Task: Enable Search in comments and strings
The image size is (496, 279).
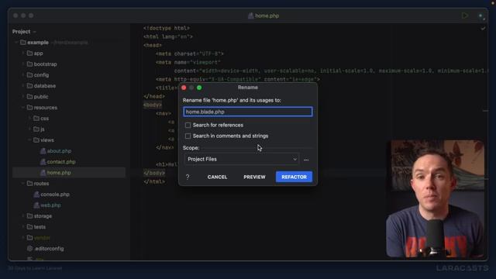Action: (x=188, y=136)
